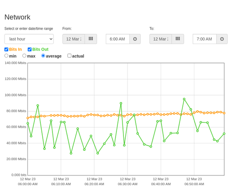Click the 100.000 Mbits axis label
Viewport: 232px width, 187px height.
pos(15,95)
